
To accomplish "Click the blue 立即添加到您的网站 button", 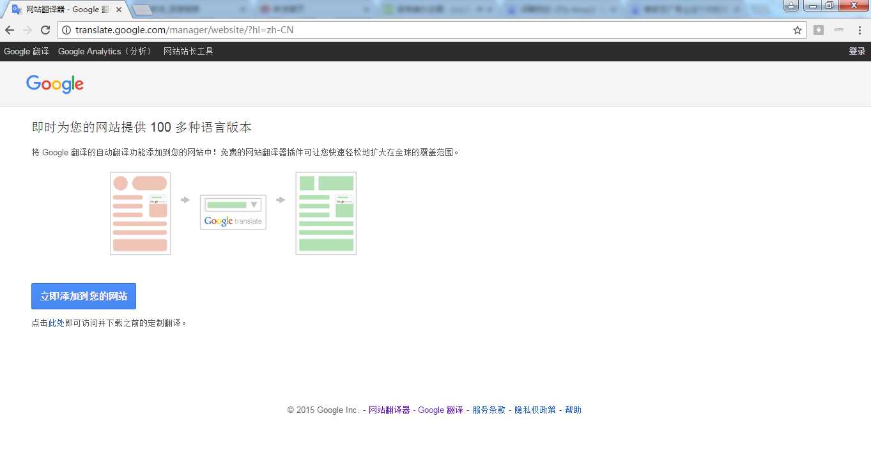I will 84,296.
